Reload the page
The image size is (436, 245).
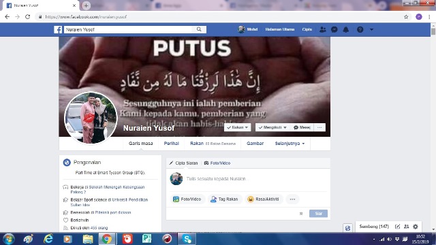pos(27,17)
